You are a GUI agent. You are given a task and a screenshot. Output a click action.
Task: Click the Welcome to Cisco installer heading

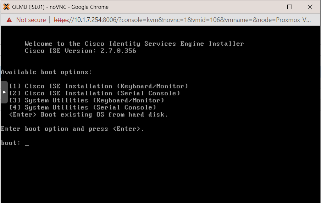coord(134,44)
